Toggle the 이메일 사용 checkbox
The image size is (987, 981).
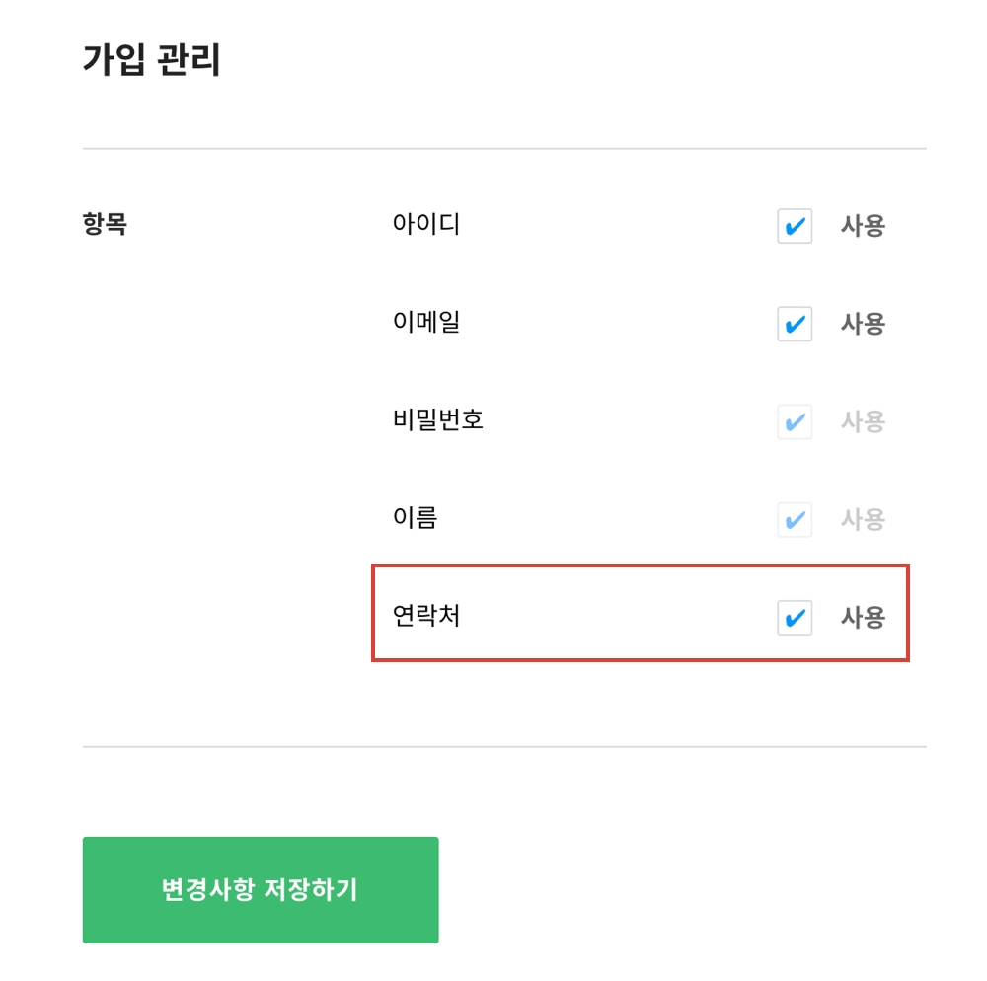[795, 324]
